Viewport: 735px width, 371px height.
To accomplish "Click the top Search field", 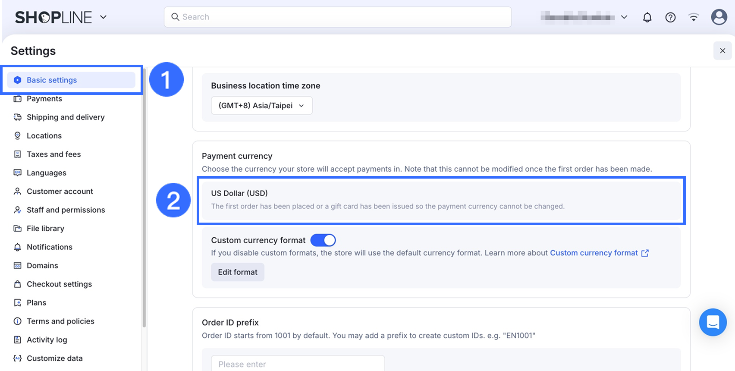I will coord(338,17).
